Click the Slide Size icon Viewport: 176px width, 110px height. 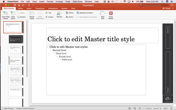pos(102,13)
